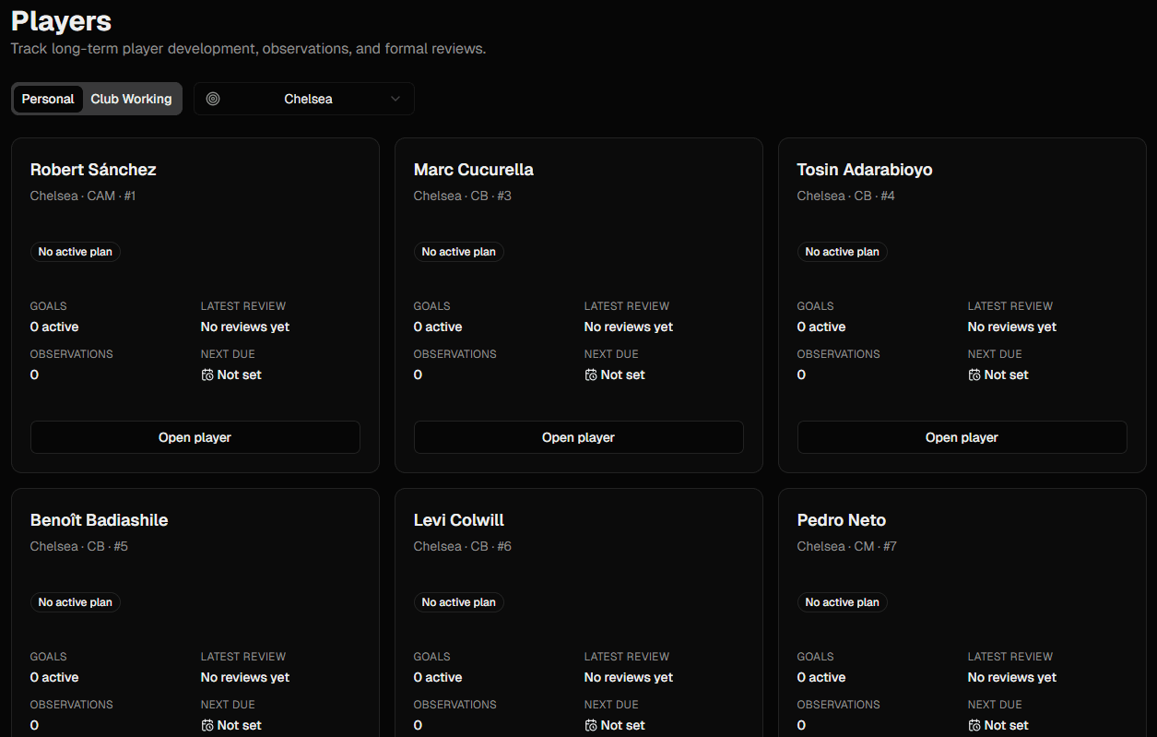Click the chevron arrow of the Chelsea dropdown
This screenshot has height=737, width=1157.
click(x=396, y=99)
